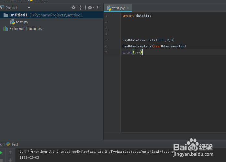Click the External Libraries bars icon

pos(6,29)
